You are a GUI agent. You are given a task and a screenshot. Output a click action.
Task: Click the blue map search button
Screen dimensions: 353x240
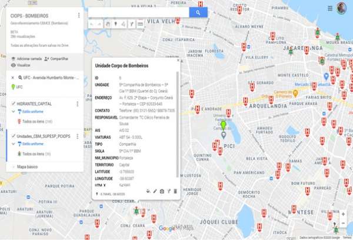(x=198, y=12)
